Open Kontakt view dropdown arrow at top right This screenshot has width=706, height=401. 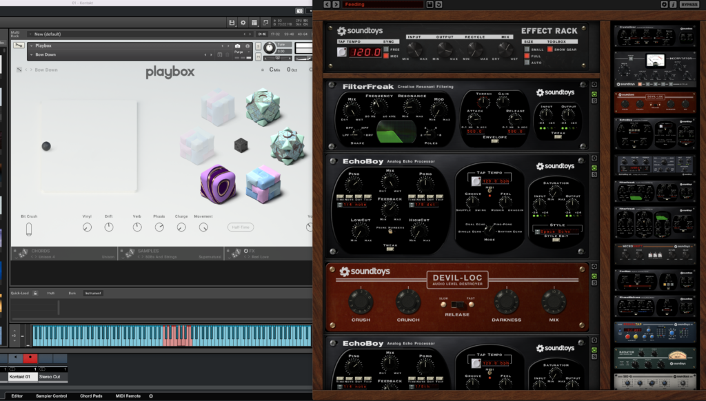(x=310, y=11)
